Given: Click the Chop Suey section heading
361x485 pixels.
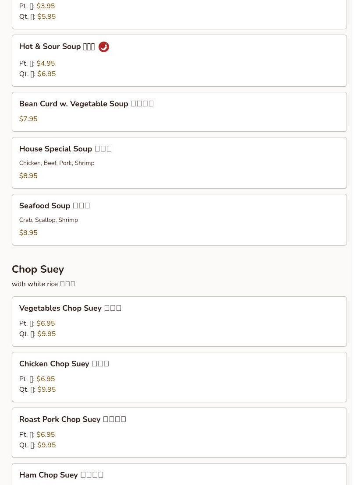Looking at the screenshot, I should [38, 269].
